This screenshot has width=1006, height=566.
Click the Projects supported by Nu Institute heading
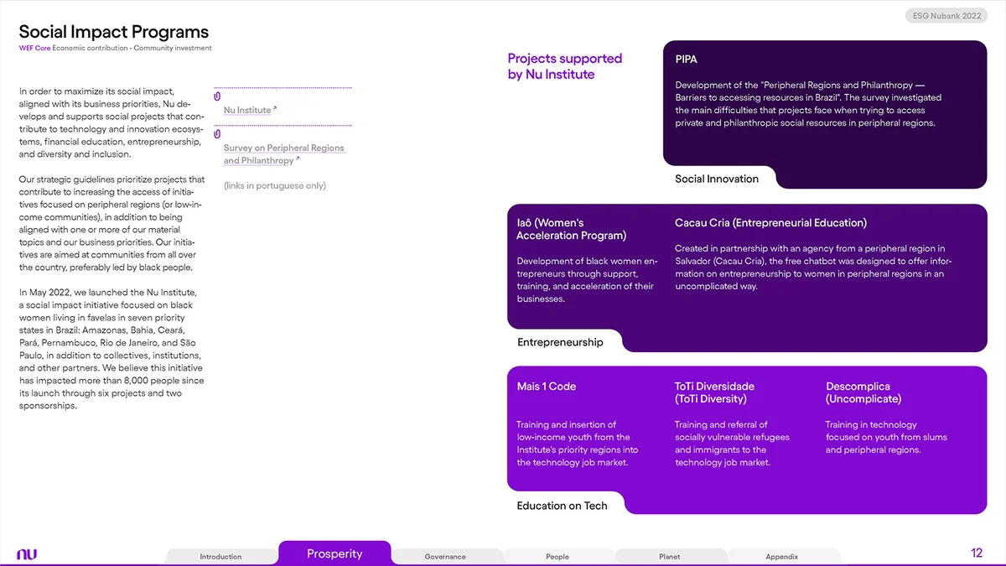tap(564, 67)
